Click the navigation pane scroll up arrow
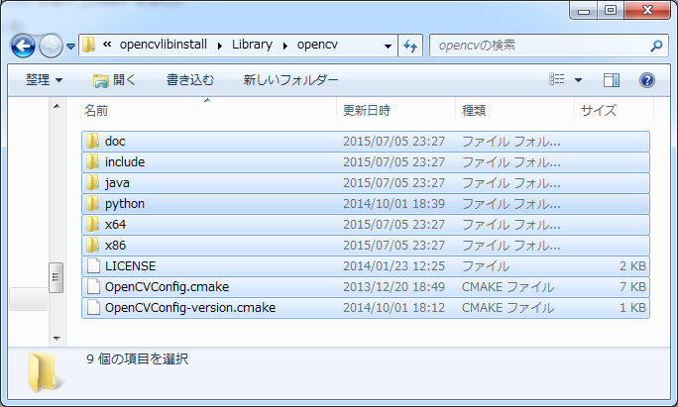 click(x=56, y=106)
